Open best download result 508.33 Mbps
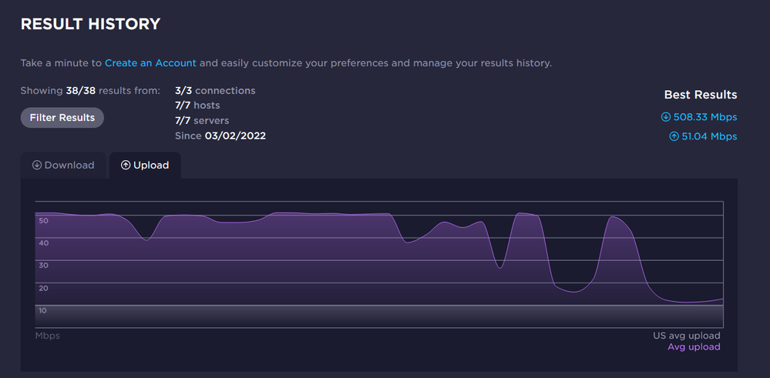770x378 pixels. (704, 118)
